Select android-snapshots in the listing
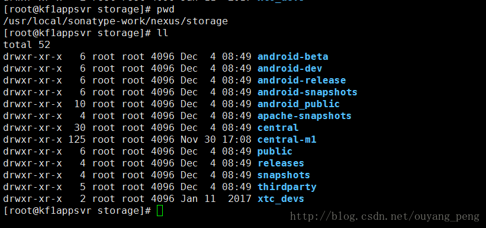Viewport: 486px width, 228px height. [307, 92]
